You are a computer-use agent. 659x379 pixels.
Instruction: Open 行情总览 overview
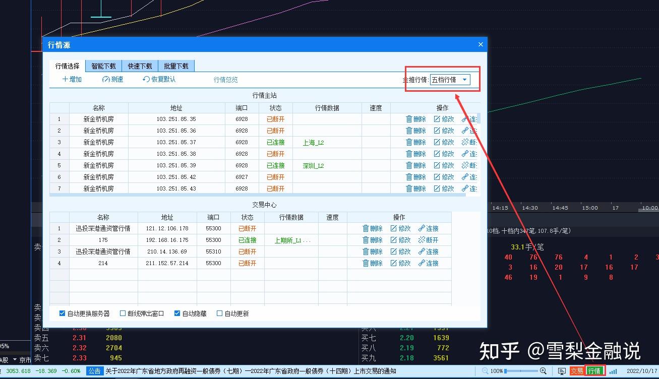225,79
